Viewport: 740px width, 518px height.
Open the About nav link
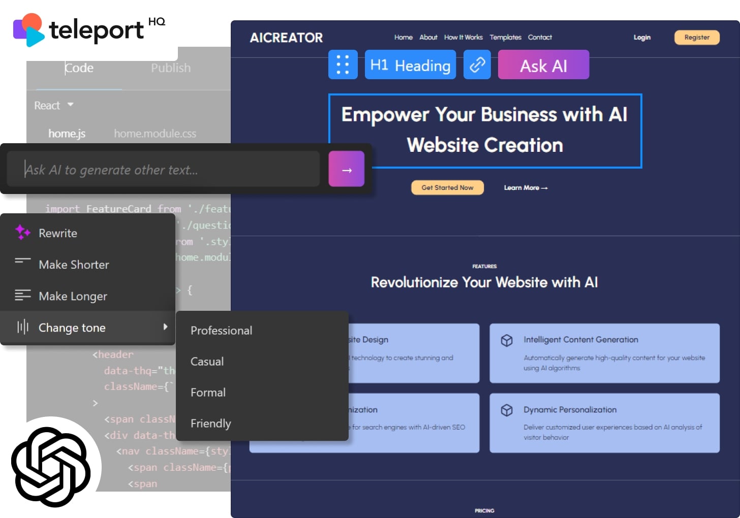(428, 37)
